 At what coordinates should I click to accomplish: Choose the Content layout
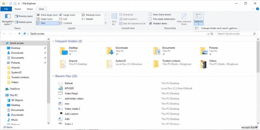pyautogui.click(x=66, y=23)
